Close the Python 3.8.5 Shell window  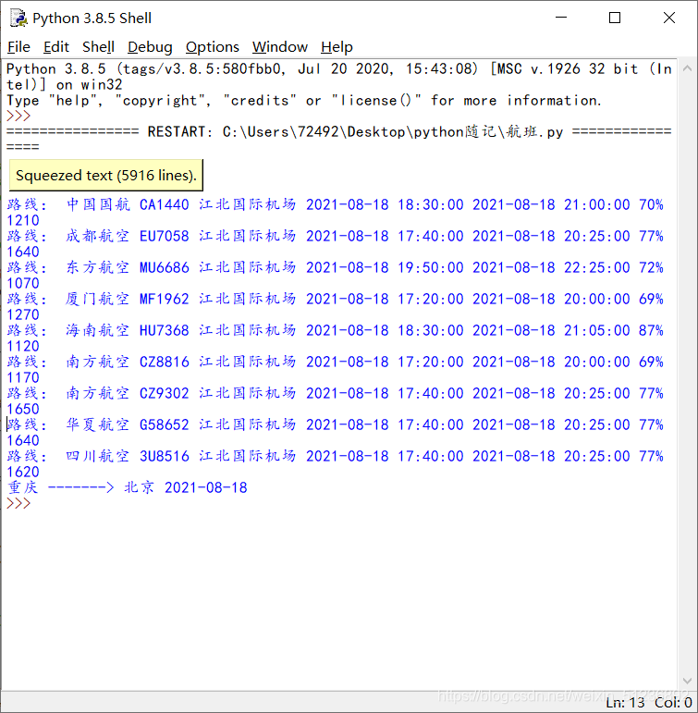669,18
